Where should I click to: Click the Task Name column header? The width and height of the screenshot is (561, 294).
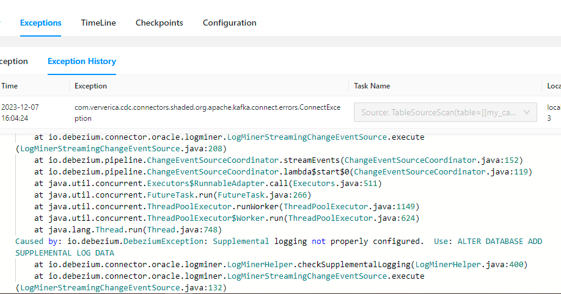pos(372,86)
